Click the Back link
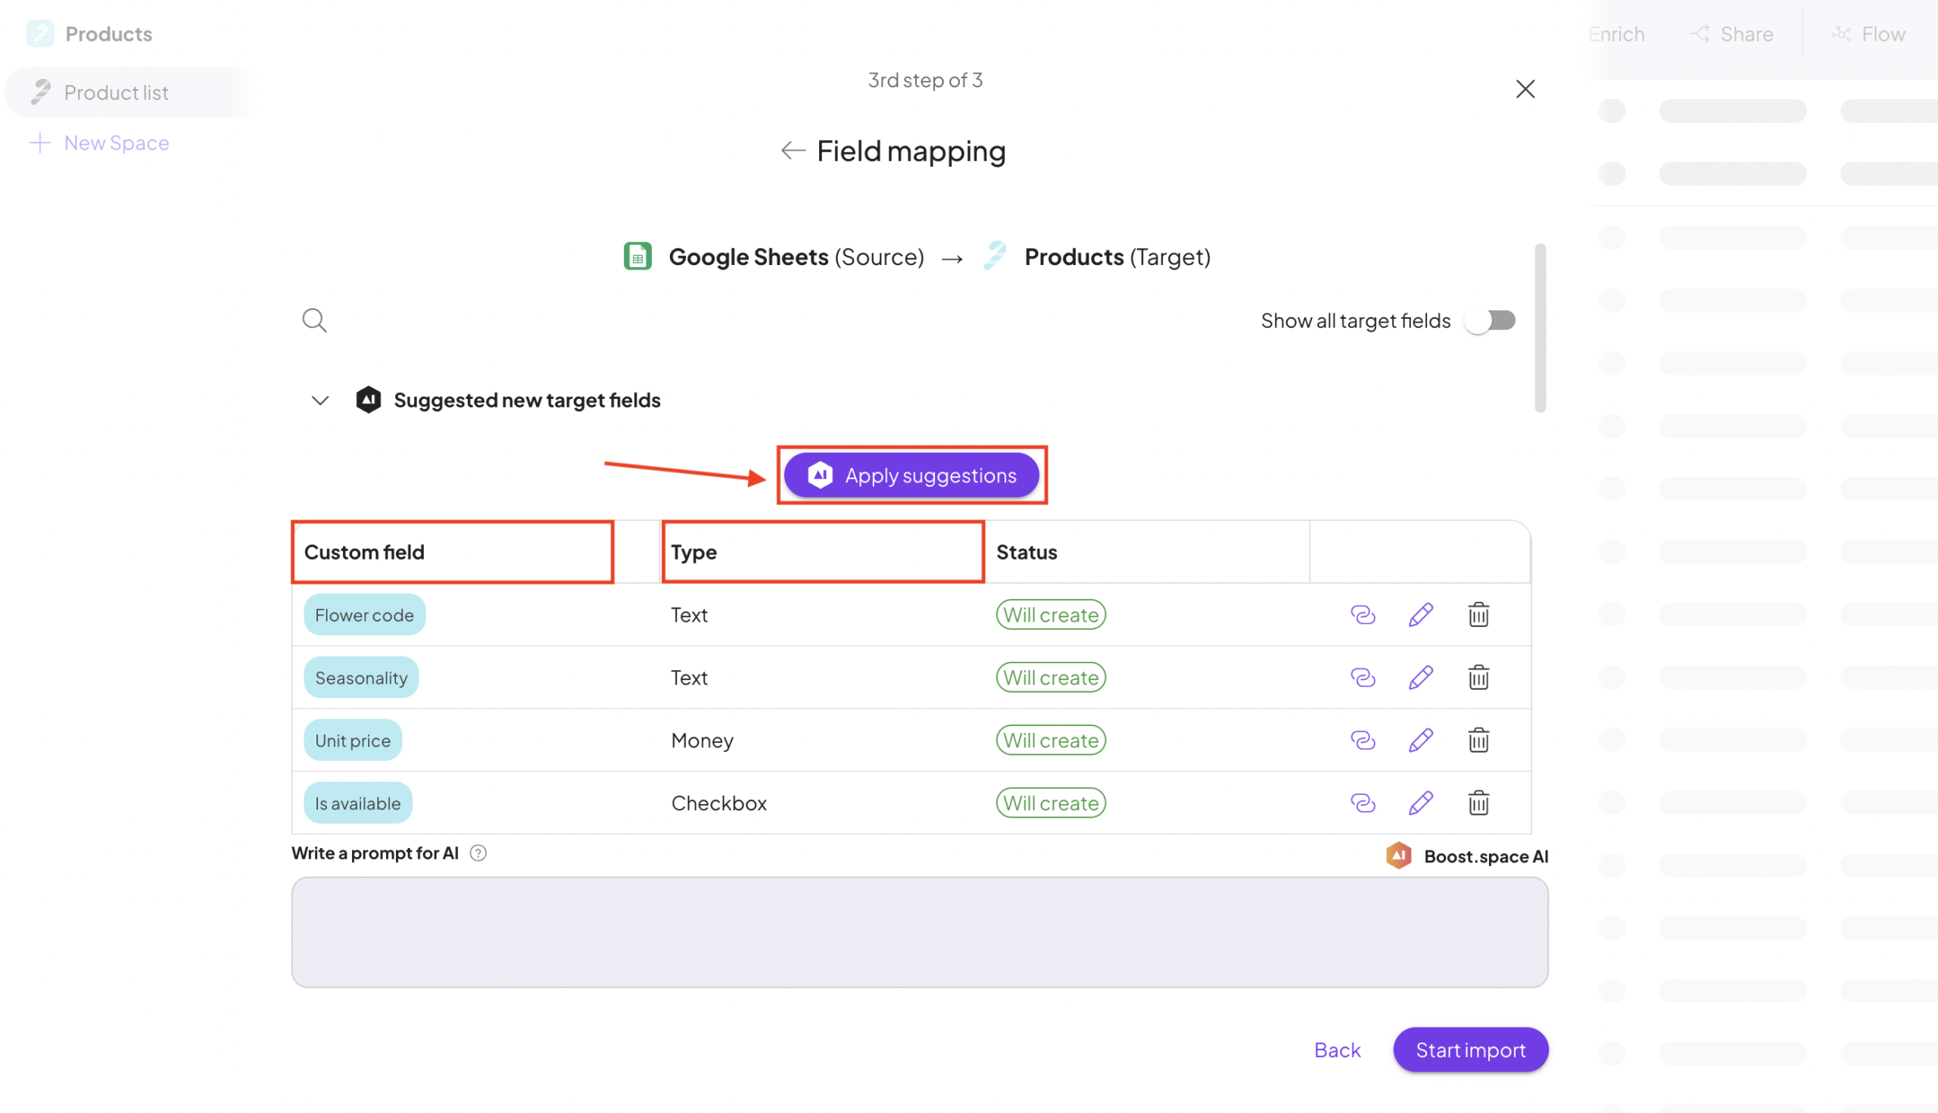Viewport: 1938px width, 1113px height. point(1337,1049)
